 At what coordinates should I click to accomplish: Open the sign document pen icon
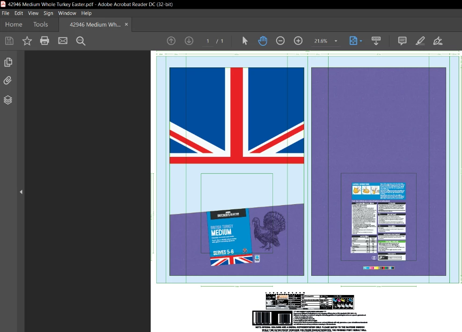438,41
